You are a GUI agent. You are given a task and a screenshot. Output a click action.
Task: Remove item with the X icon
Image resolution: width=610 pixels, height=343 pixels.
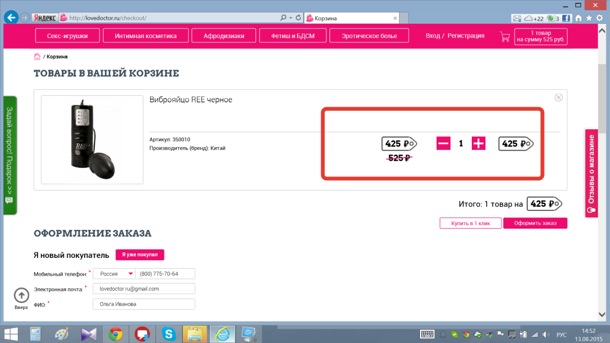click(x=558, y=98)
